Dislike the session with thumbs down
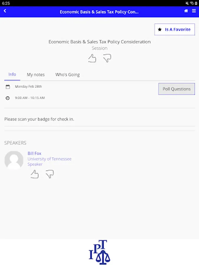Screen dimensions: 199x265 pyautogui.click(x=107, y=58)
